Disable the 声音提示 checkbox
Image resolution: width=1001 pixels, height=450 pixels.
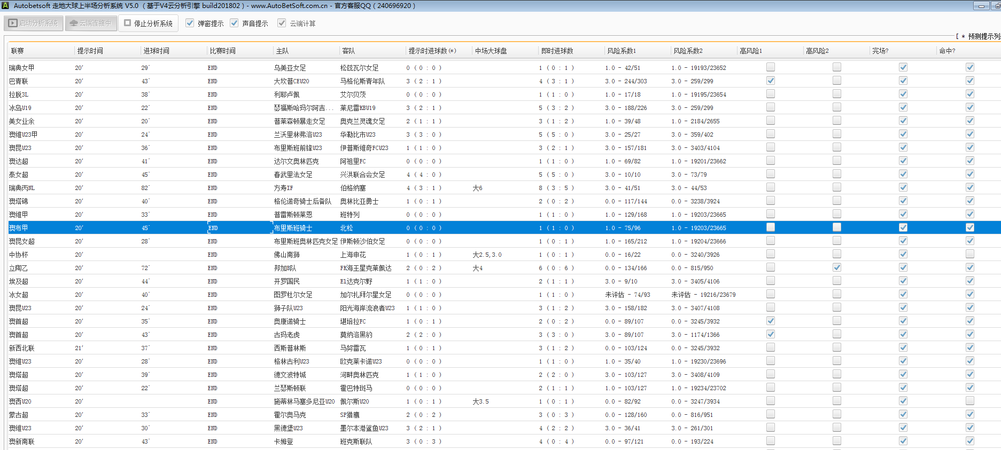(x=234, y=23)
